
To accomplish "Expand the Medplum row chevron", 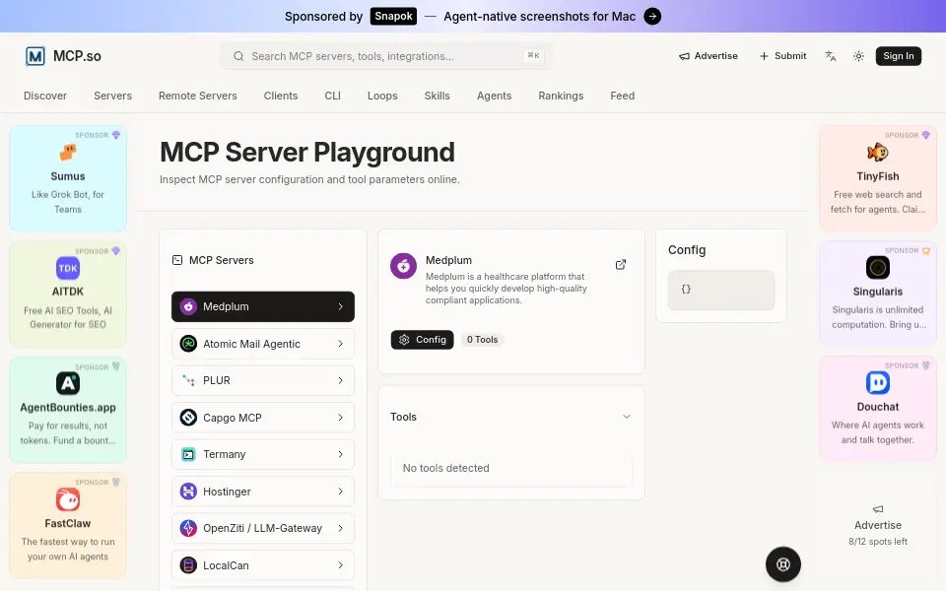I will point(340,306).
